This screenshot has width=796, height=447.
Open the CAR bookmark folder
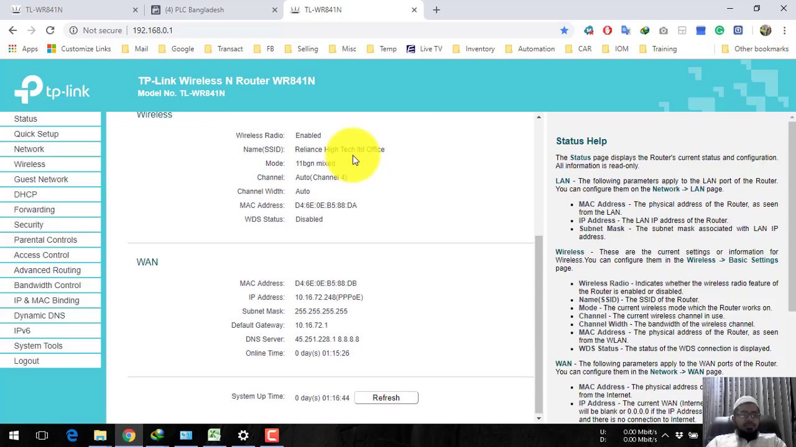578,48
